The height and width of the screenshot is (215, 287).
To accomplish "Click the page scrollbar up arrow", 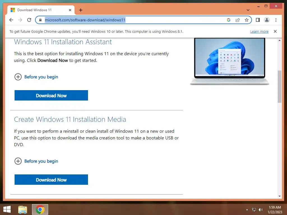I will point(279,40).
